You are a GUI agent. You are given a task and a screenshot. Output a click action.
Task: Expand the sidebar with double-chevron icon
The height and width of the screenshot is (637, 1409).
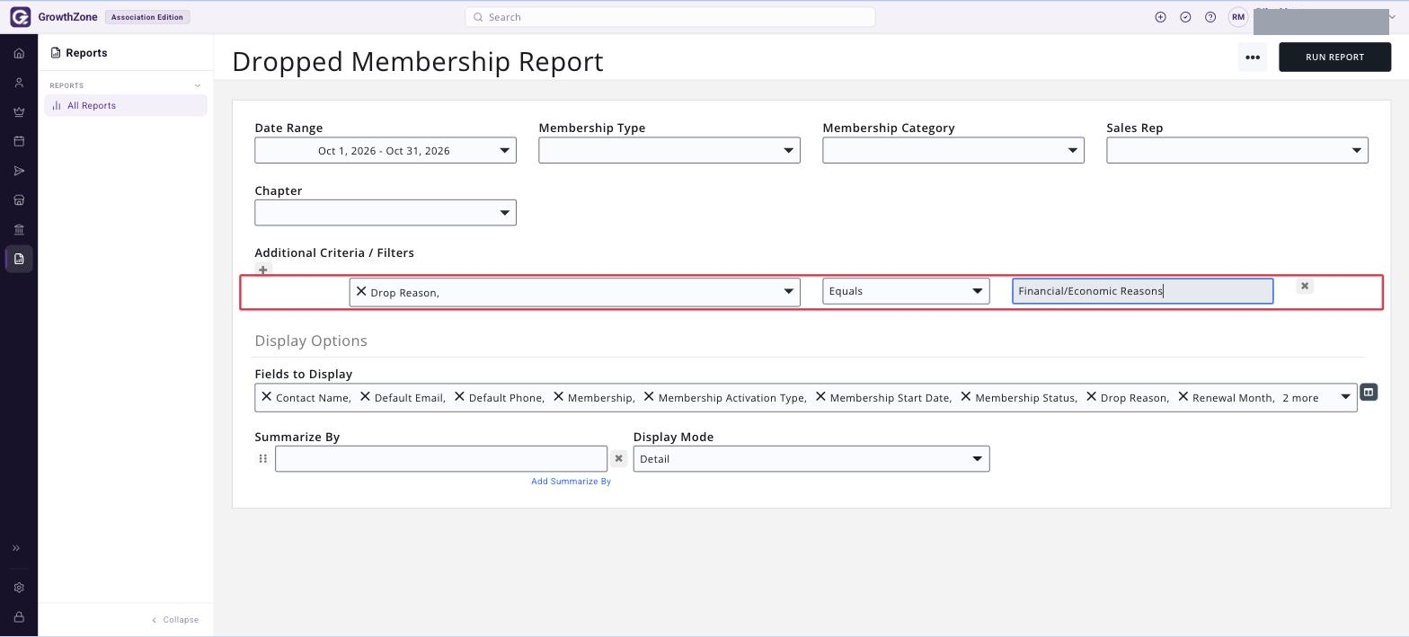[16, 548]
